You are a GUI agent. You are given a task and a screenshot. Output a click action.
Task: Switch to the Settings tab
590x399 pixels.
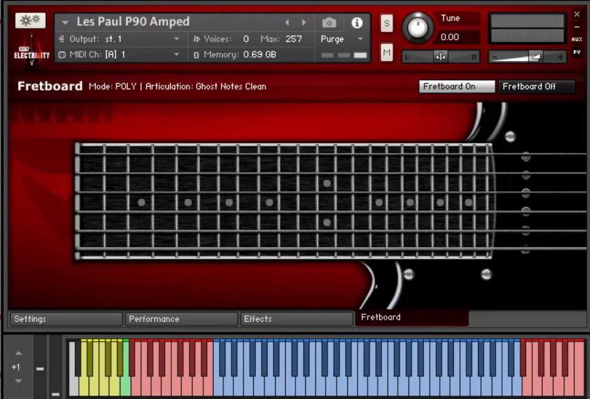(66, 319)
